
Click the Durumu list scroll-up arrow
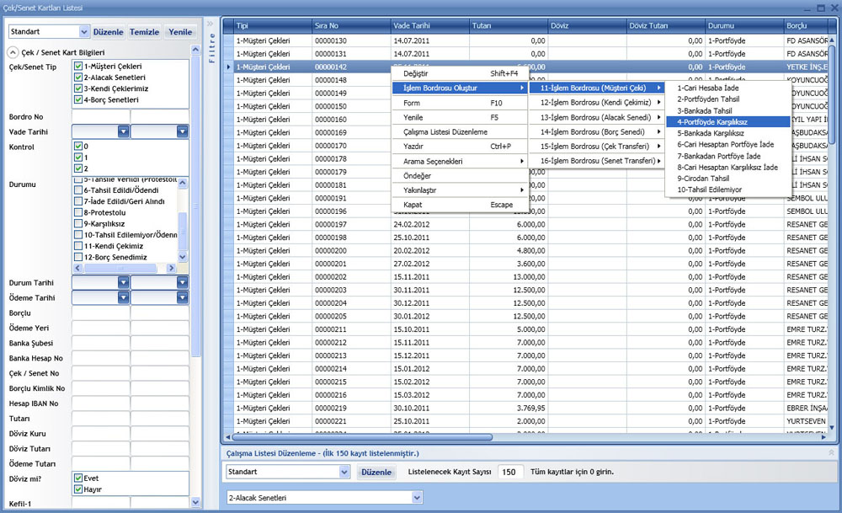tap(183, 183)
